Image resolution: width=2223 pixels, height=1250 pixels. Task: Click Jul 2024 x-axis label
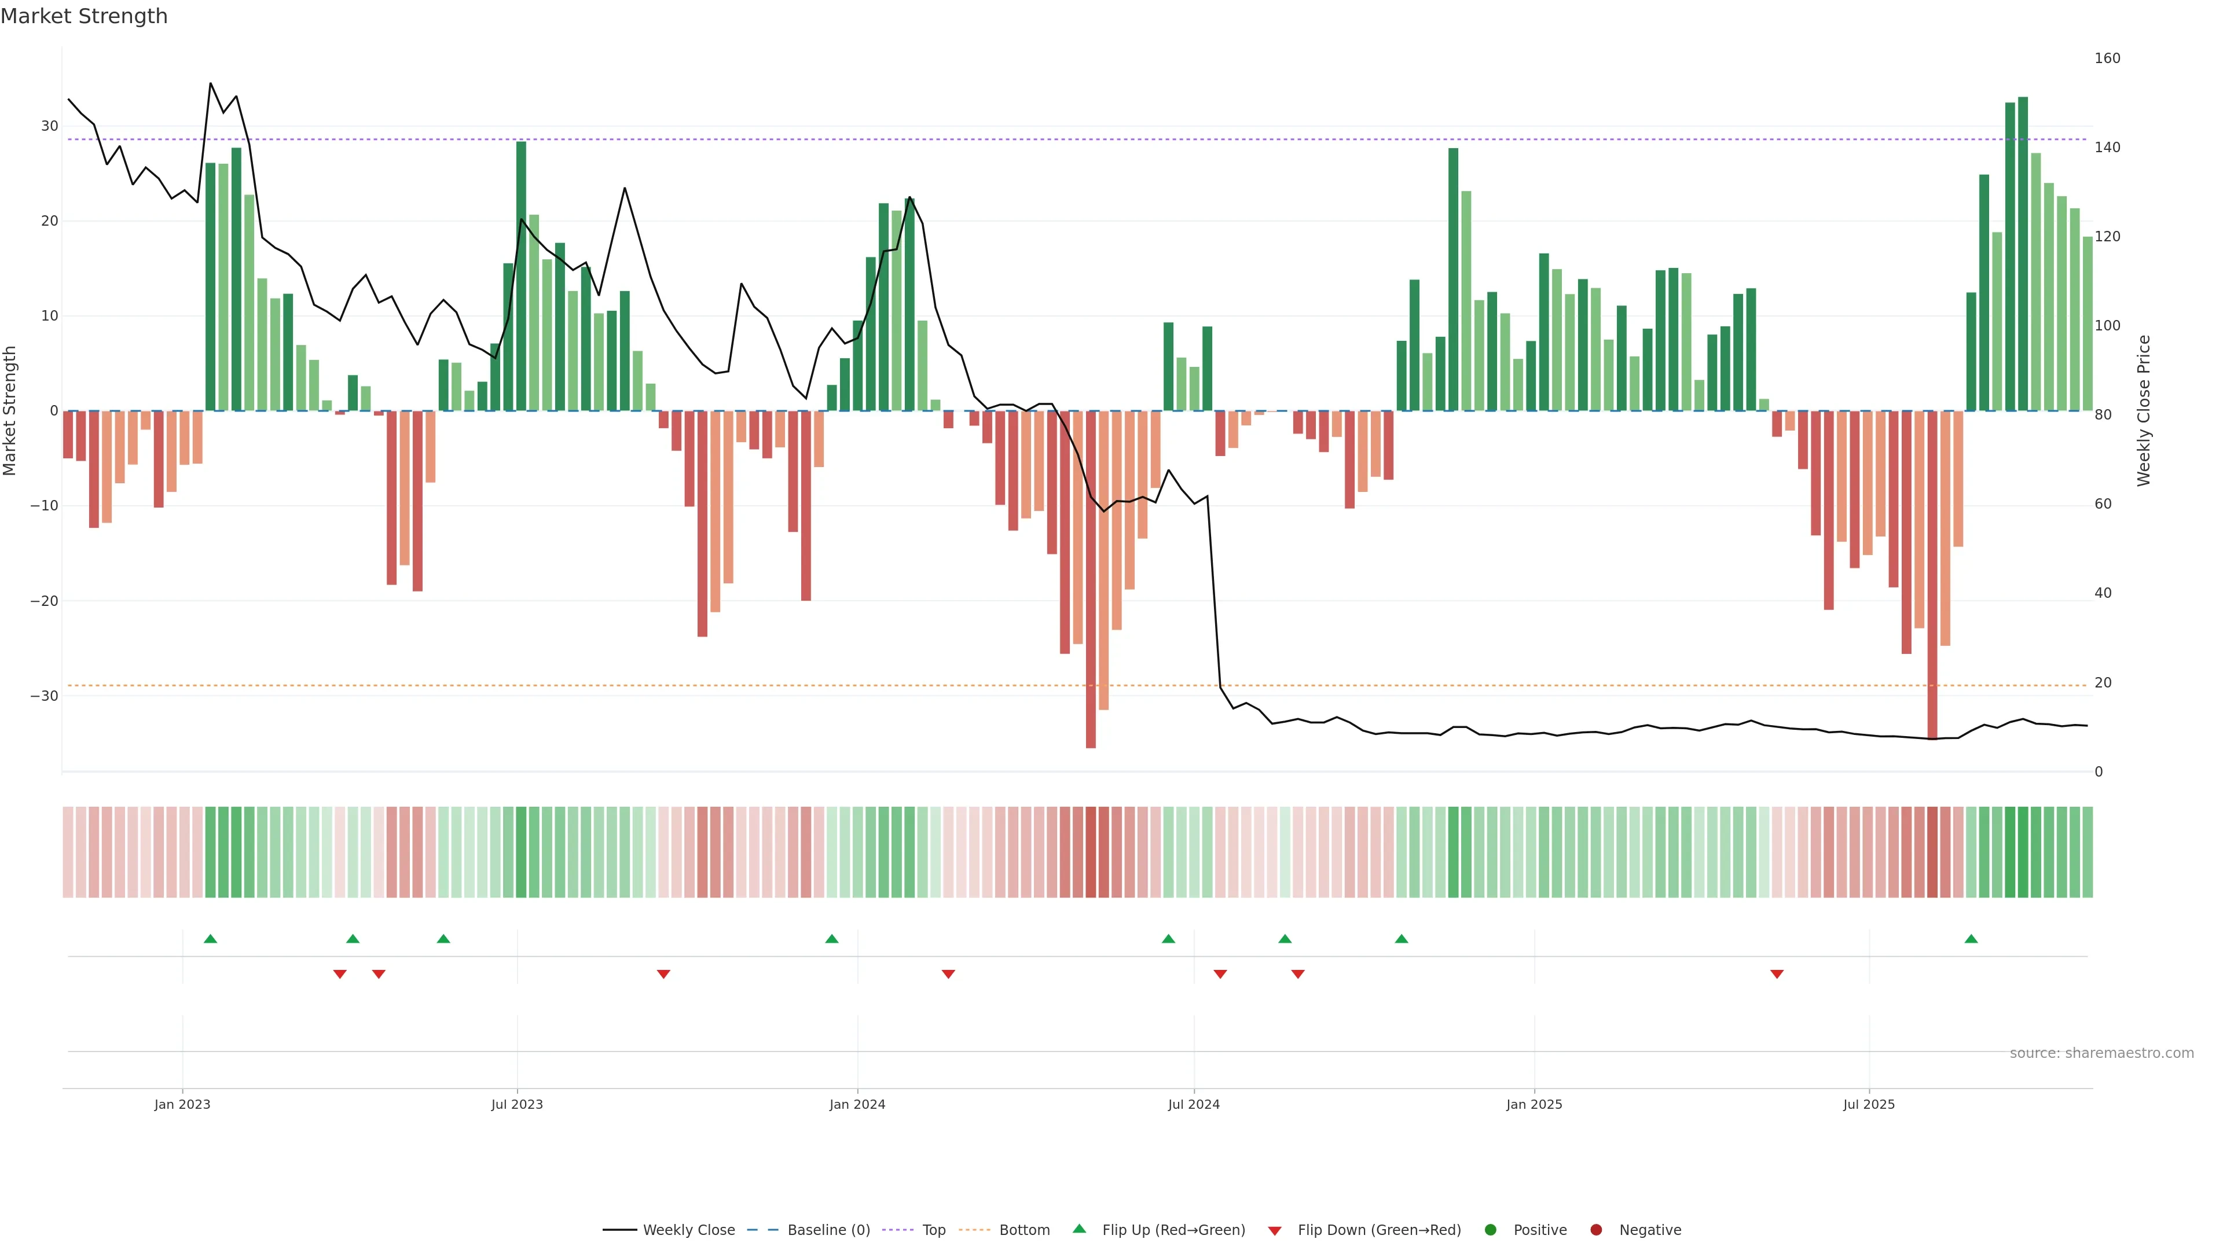[1194, 1104]
